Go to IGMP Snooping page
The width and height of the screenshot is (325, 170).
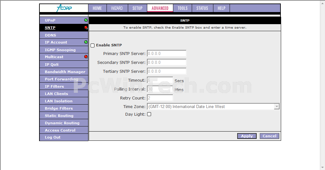pyautogui.click(x=64, y=50)
